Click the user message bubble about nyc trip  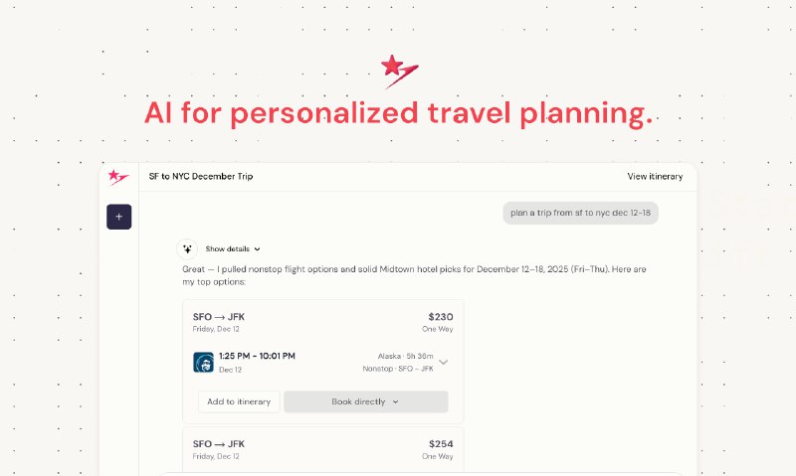580,213
